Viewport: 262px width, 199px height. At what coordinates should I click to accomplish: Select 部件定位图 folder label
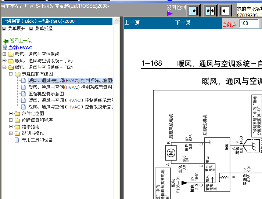[x=33, y=114]
